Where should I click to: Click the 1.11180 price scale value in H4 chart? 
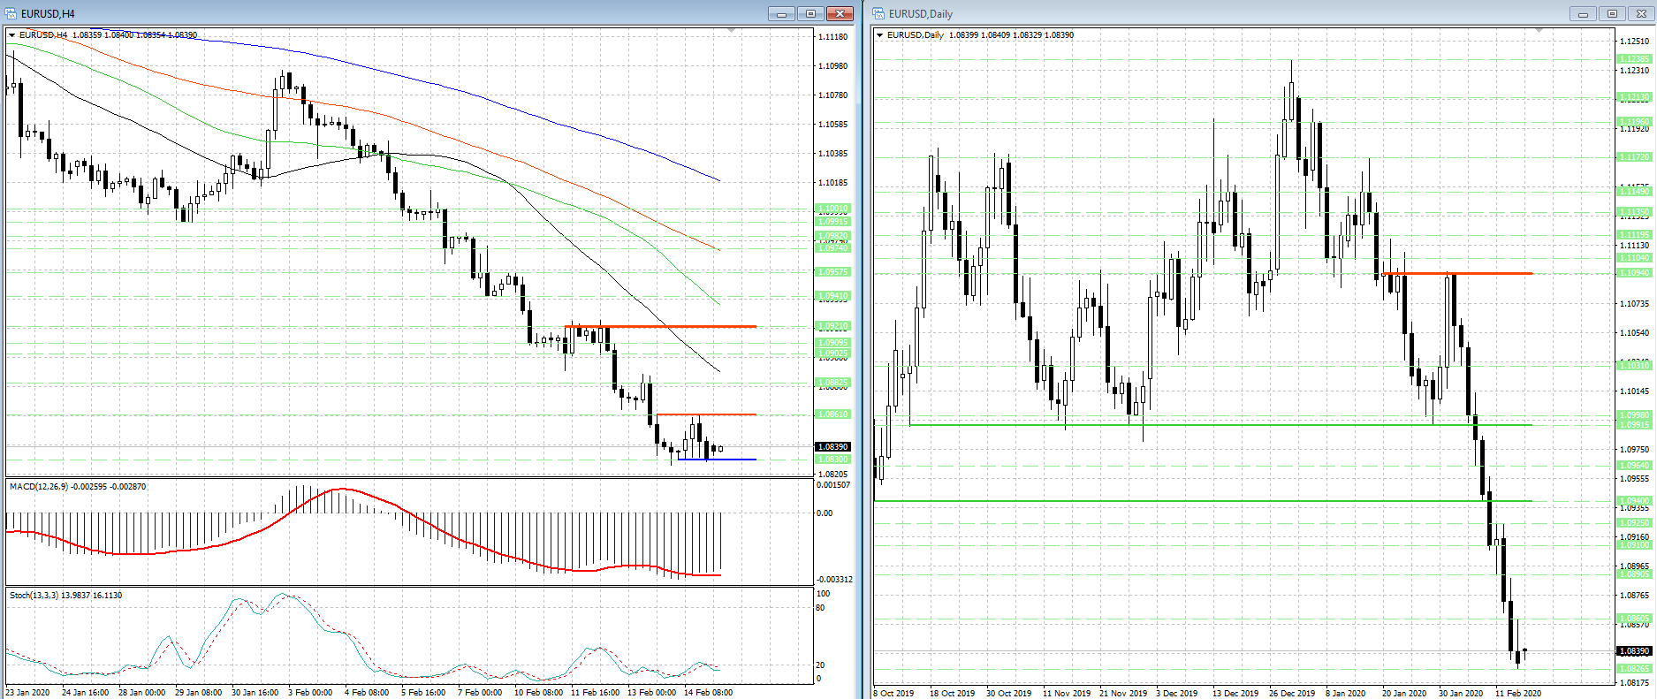(832, 37)
